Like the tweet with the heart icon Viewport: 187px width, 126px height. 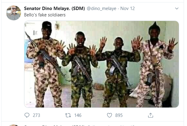109,115
